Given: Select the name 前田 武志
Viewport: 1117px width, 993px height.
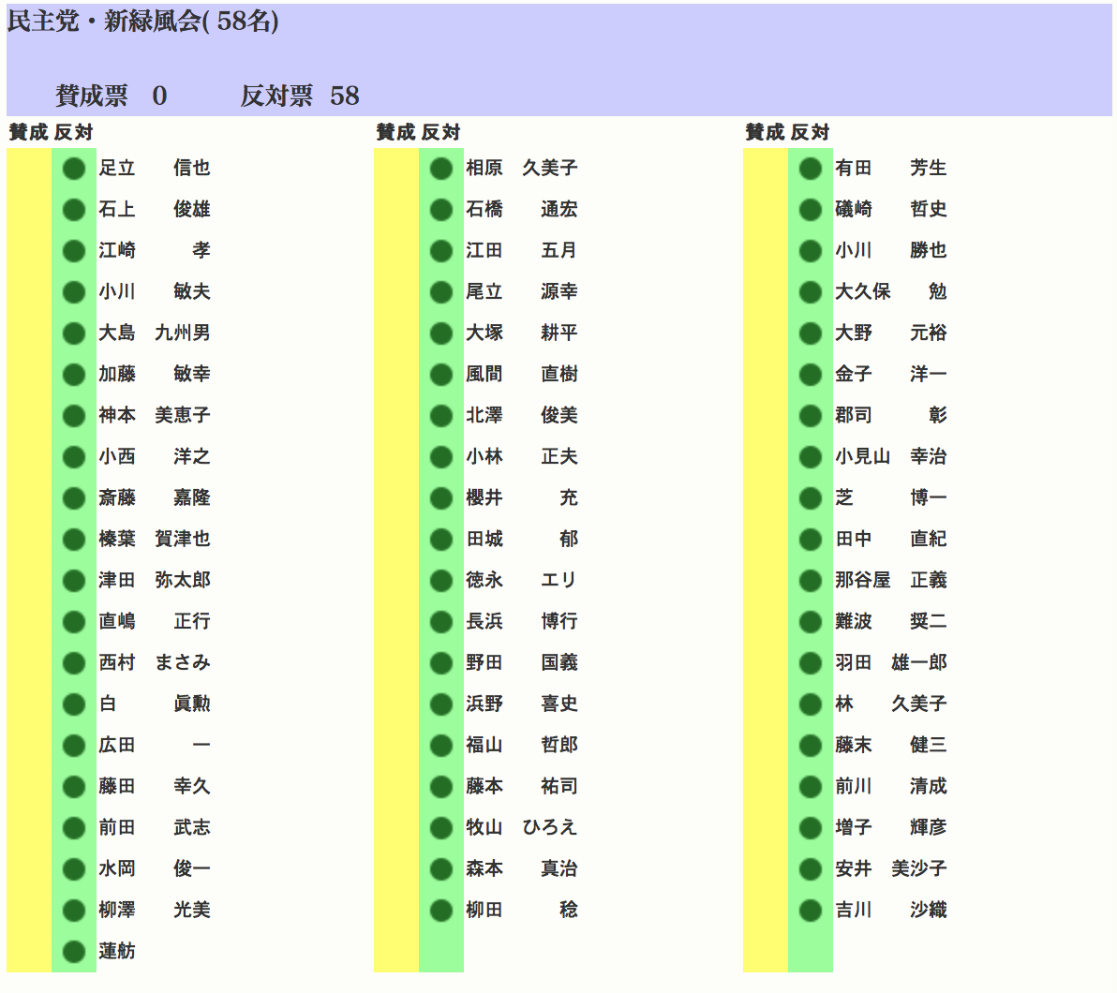Looking at the screenshot, I should pos(155,828).
